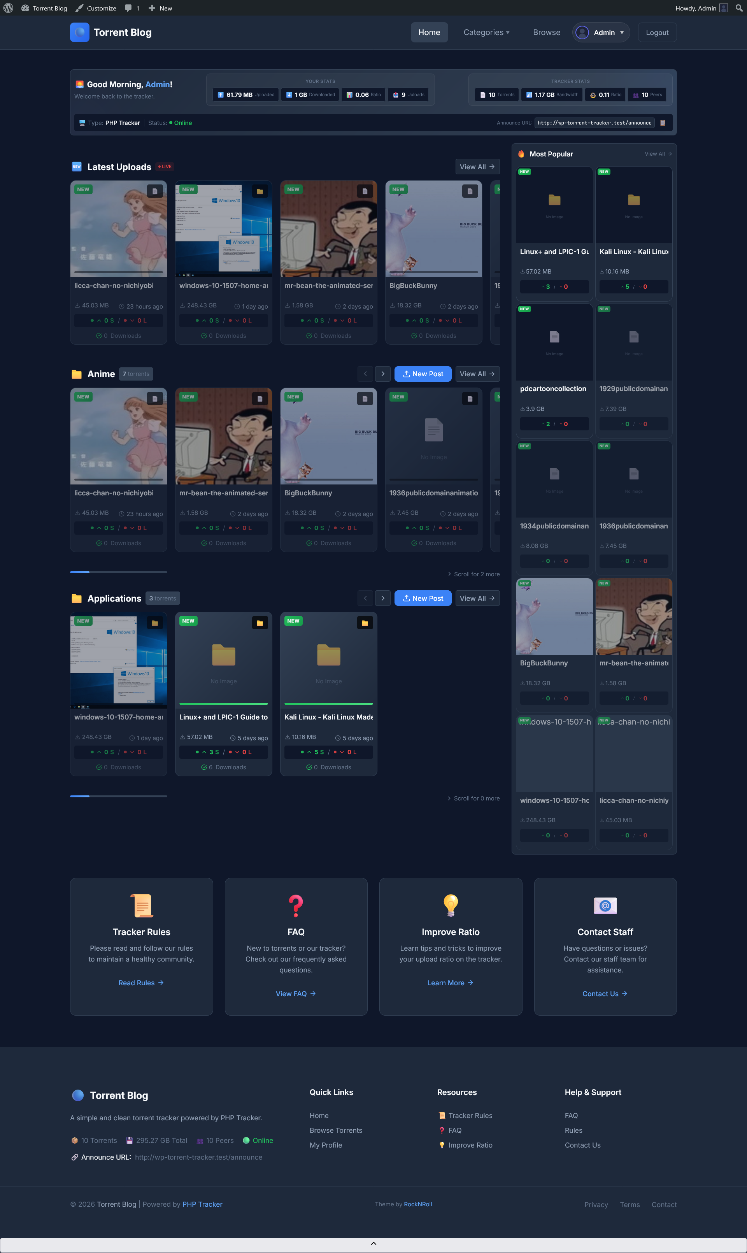Select the Anime folder icon section header
747x1253 pixels.
click(x=77, y=374)
